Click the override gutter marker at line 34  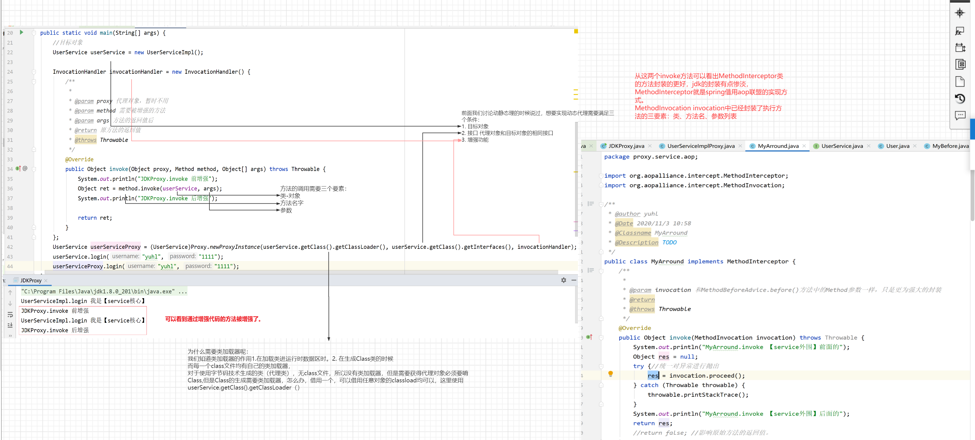[x=18, y=168]
